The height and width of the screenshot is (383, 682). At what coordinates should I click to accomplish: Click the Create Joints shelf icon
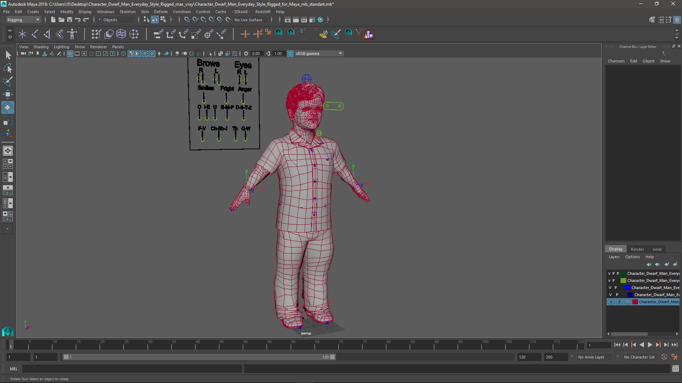tap(35, 34)
